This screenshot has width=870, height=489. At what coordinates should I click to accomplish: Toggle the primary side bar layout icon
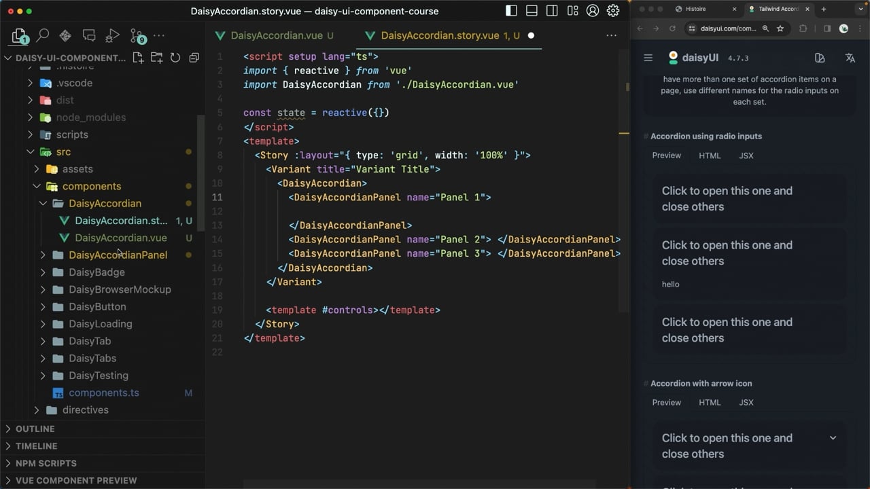[512, 11]
